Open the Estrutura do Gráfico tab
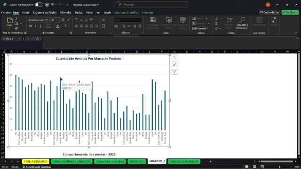Screen dimensions: 301x169 pyautogui.click(x=127, y=13)
